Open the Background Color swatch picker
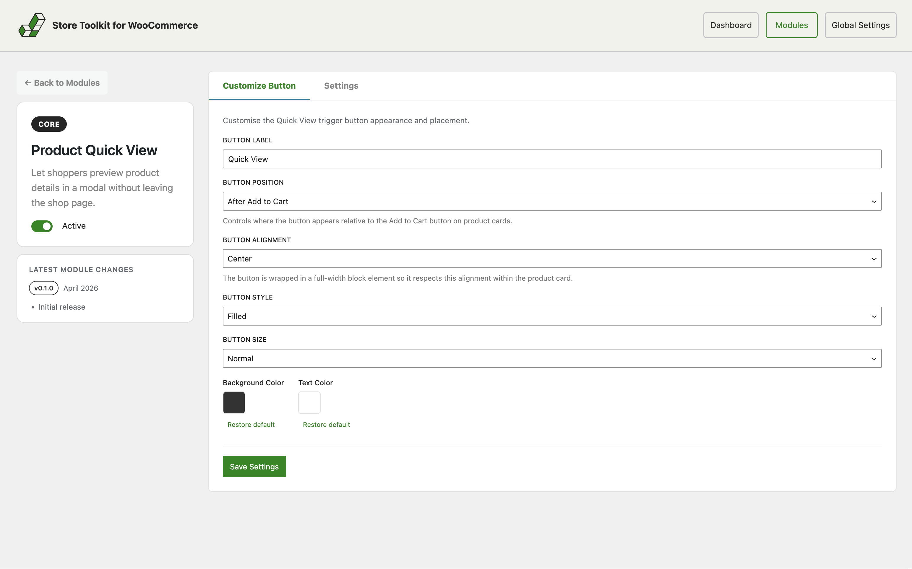912x569 pixels. click(x=234, y=402)
